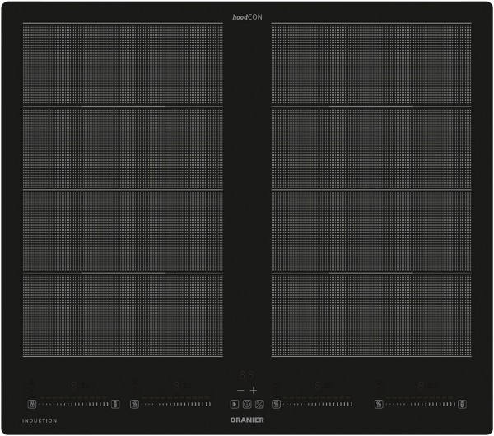Set power on the far-right zone slider

pyautogui.click(x=421, y=404)
